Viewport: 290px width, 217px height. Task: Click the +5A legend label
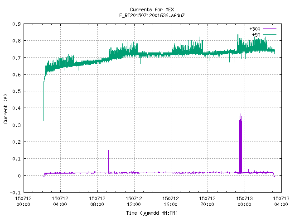pyautogui.click(x=256, y=35)
